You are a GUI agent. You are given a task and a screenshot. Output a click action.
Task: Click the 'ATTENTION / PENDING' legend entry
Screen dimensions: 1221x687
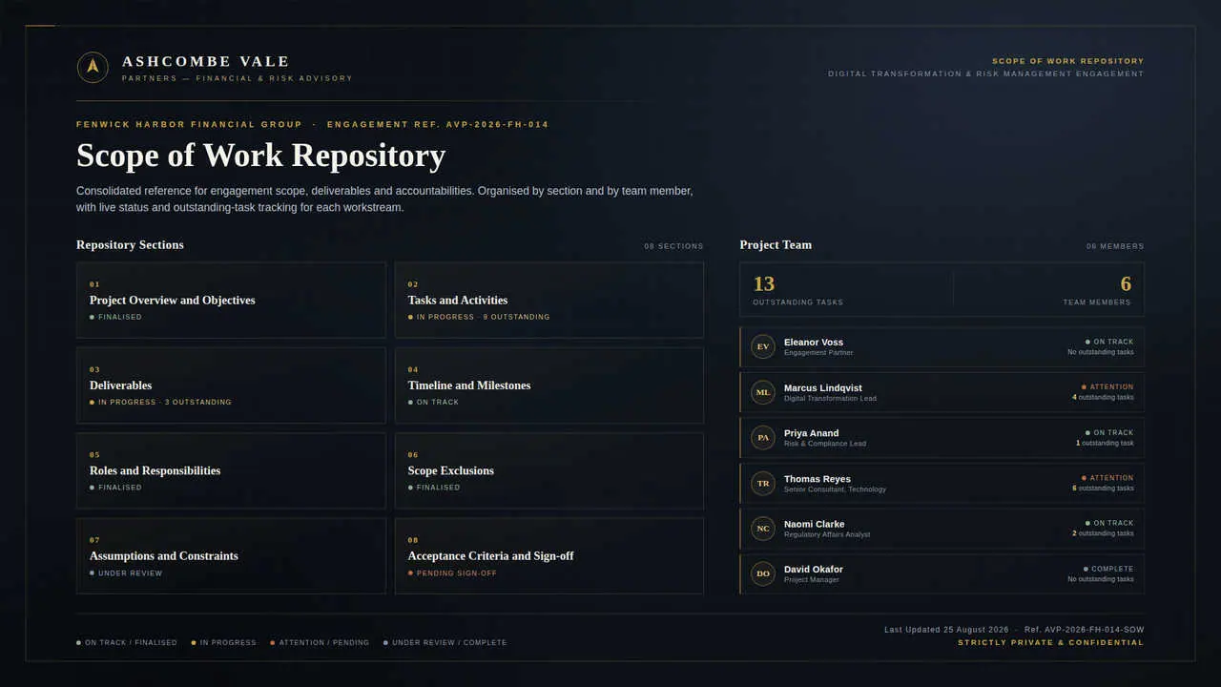pos(320,643)
